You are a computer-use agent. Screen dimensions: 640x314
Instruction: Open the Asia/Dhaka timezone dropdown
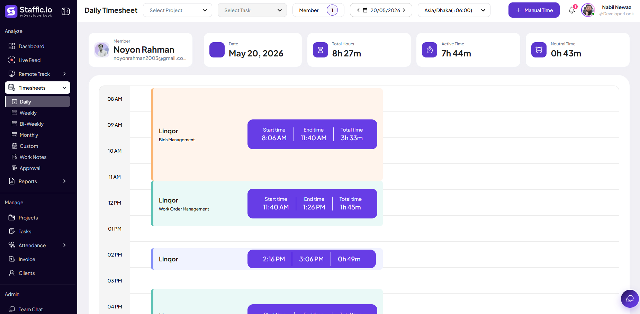[454, 10]
